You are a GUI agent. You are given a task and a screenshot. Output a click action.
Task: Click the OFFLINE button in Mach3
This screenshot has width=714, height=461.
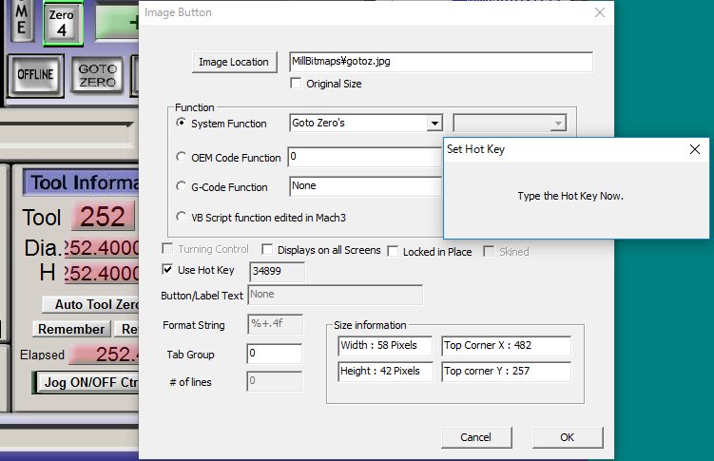point(35,75)
